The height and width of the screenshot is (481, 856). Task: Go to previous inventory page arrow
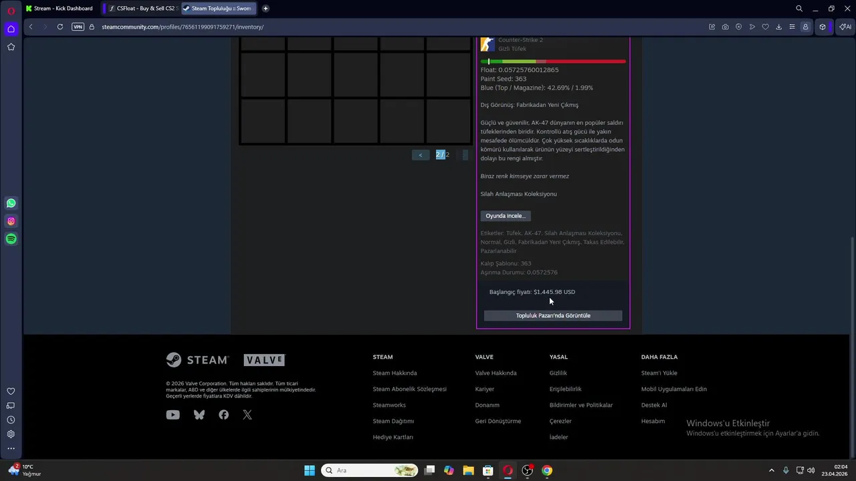pyautogui.click(x=421, y=155)
